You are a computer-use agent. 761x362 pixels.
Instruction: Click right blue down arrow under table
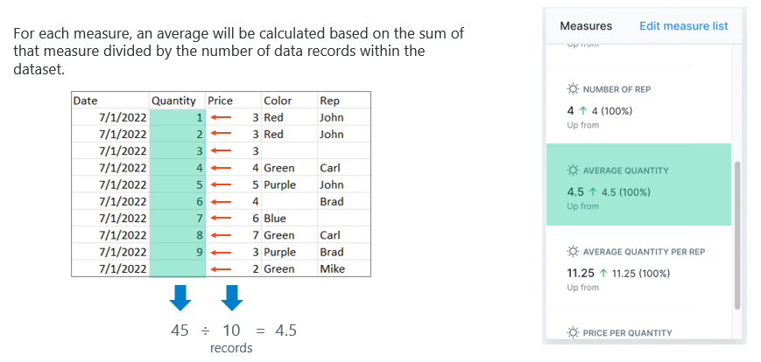231,299
